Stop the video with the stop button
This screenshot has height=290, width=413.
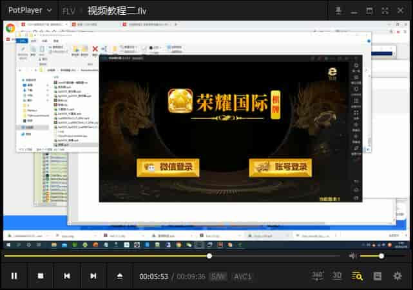[x=40, y=276]
